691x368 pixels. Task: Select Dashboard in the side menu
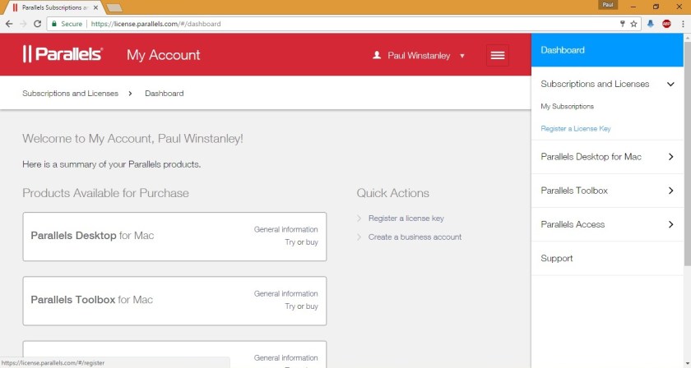tap(563, 50)
